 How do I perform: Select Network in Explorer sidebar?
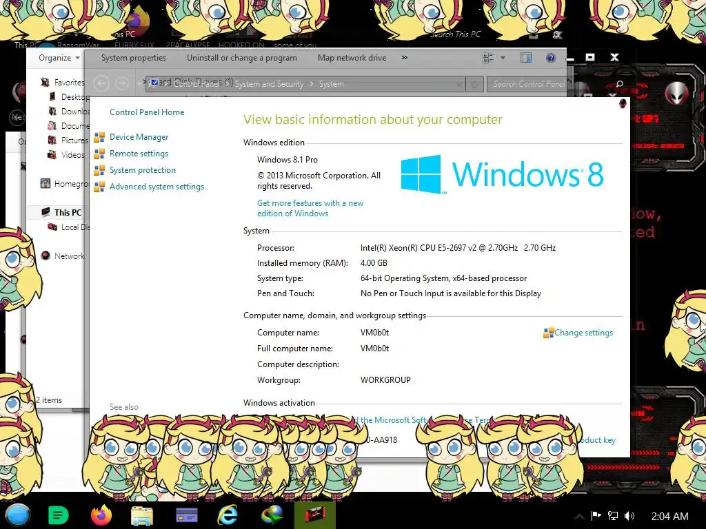click(70, 256)
